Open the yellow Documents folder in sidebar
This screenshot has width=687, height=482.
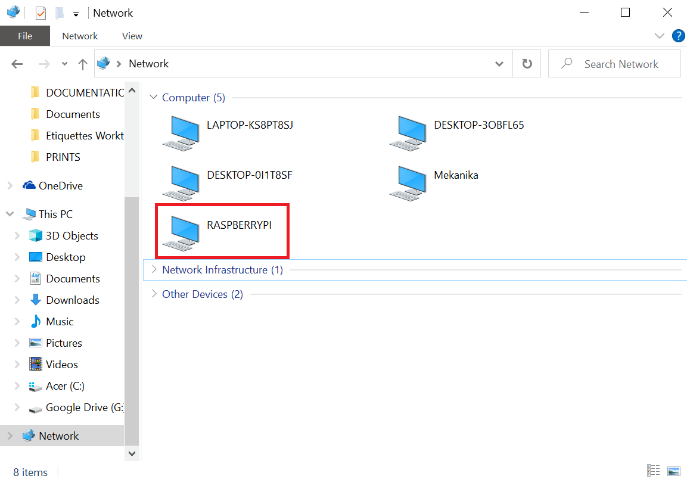pos(66,114)
